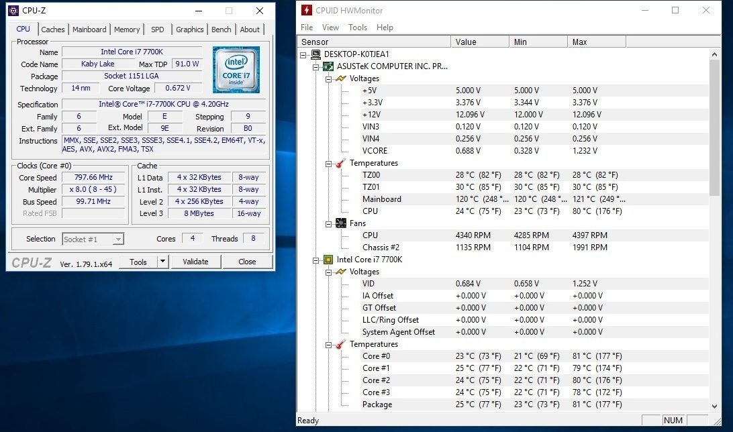Image resolution: width=733 pixels, height=432 pixels.
Task: Open the View menu in HWMonitor
Action: coord(330,27)
